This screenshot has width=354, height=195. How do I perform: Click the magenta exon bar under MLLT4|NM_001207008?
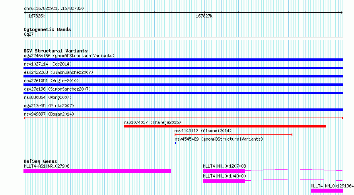pyautogui.click(x=224, y=171)
